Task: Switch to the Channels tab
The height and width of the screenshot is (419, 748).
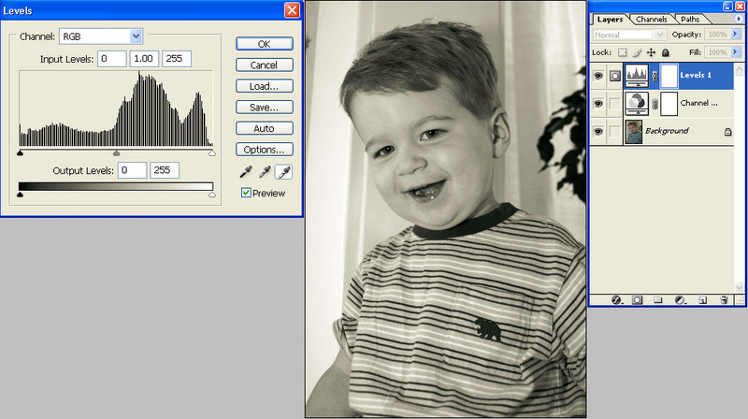Action: tap(650, 19)
